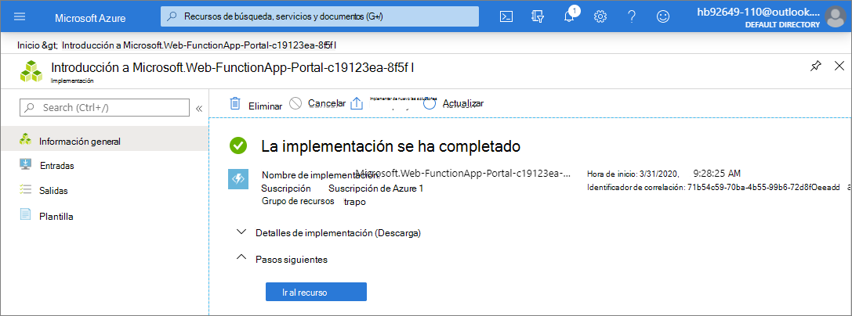
Task: Focus the top global search bar
Action: (x=320, y=16)
